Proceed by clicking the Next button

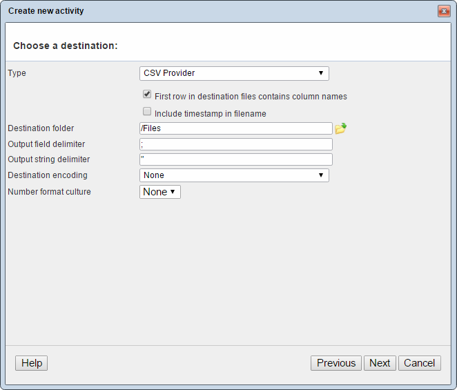(380, 363)
